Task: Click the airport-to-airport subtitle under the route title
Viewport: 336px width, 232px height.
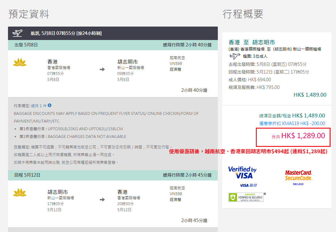Action: pos(275,49)
